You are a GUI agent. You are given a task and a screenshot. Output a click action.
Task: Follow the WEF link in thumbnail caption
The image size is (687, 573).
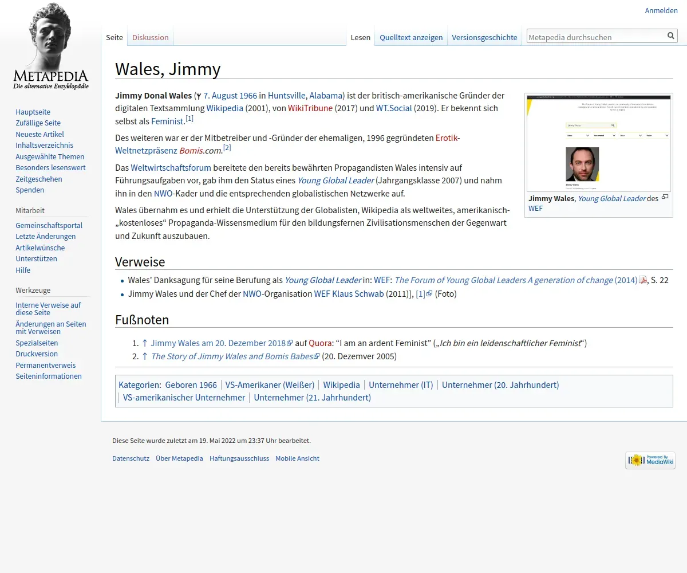pyautogui.click(x=535, y=208)
